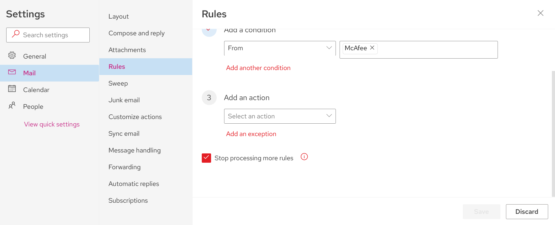The width and height of the screenshot is (555, 225).
Task: Discard the rule changes
Action: 527,211
